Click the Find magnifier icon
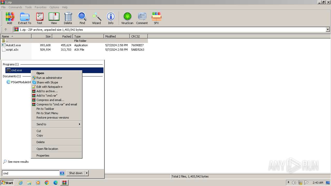The height and width of the screenshot is (186, 331). 82,18
